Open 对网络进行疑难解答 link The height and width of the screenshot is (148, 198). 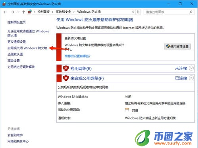coord(21,67)
